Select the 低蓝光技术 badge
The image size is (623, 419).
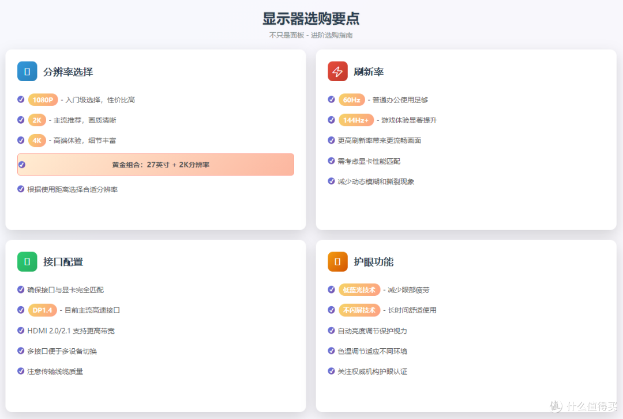pyautogui.click(x=359, y=290)
